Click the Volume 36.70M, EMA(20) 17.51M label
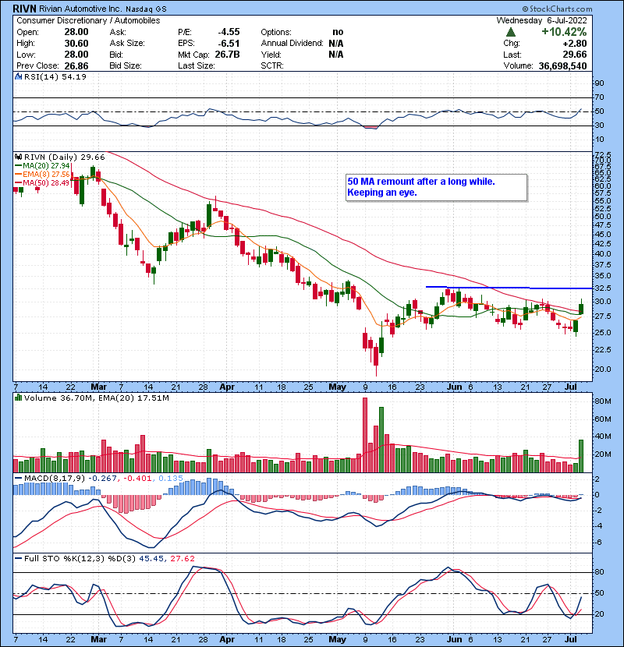 point(96,398)
